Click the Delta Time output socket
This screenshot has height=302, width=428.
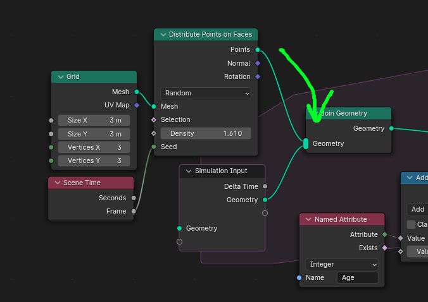(265, 186)
